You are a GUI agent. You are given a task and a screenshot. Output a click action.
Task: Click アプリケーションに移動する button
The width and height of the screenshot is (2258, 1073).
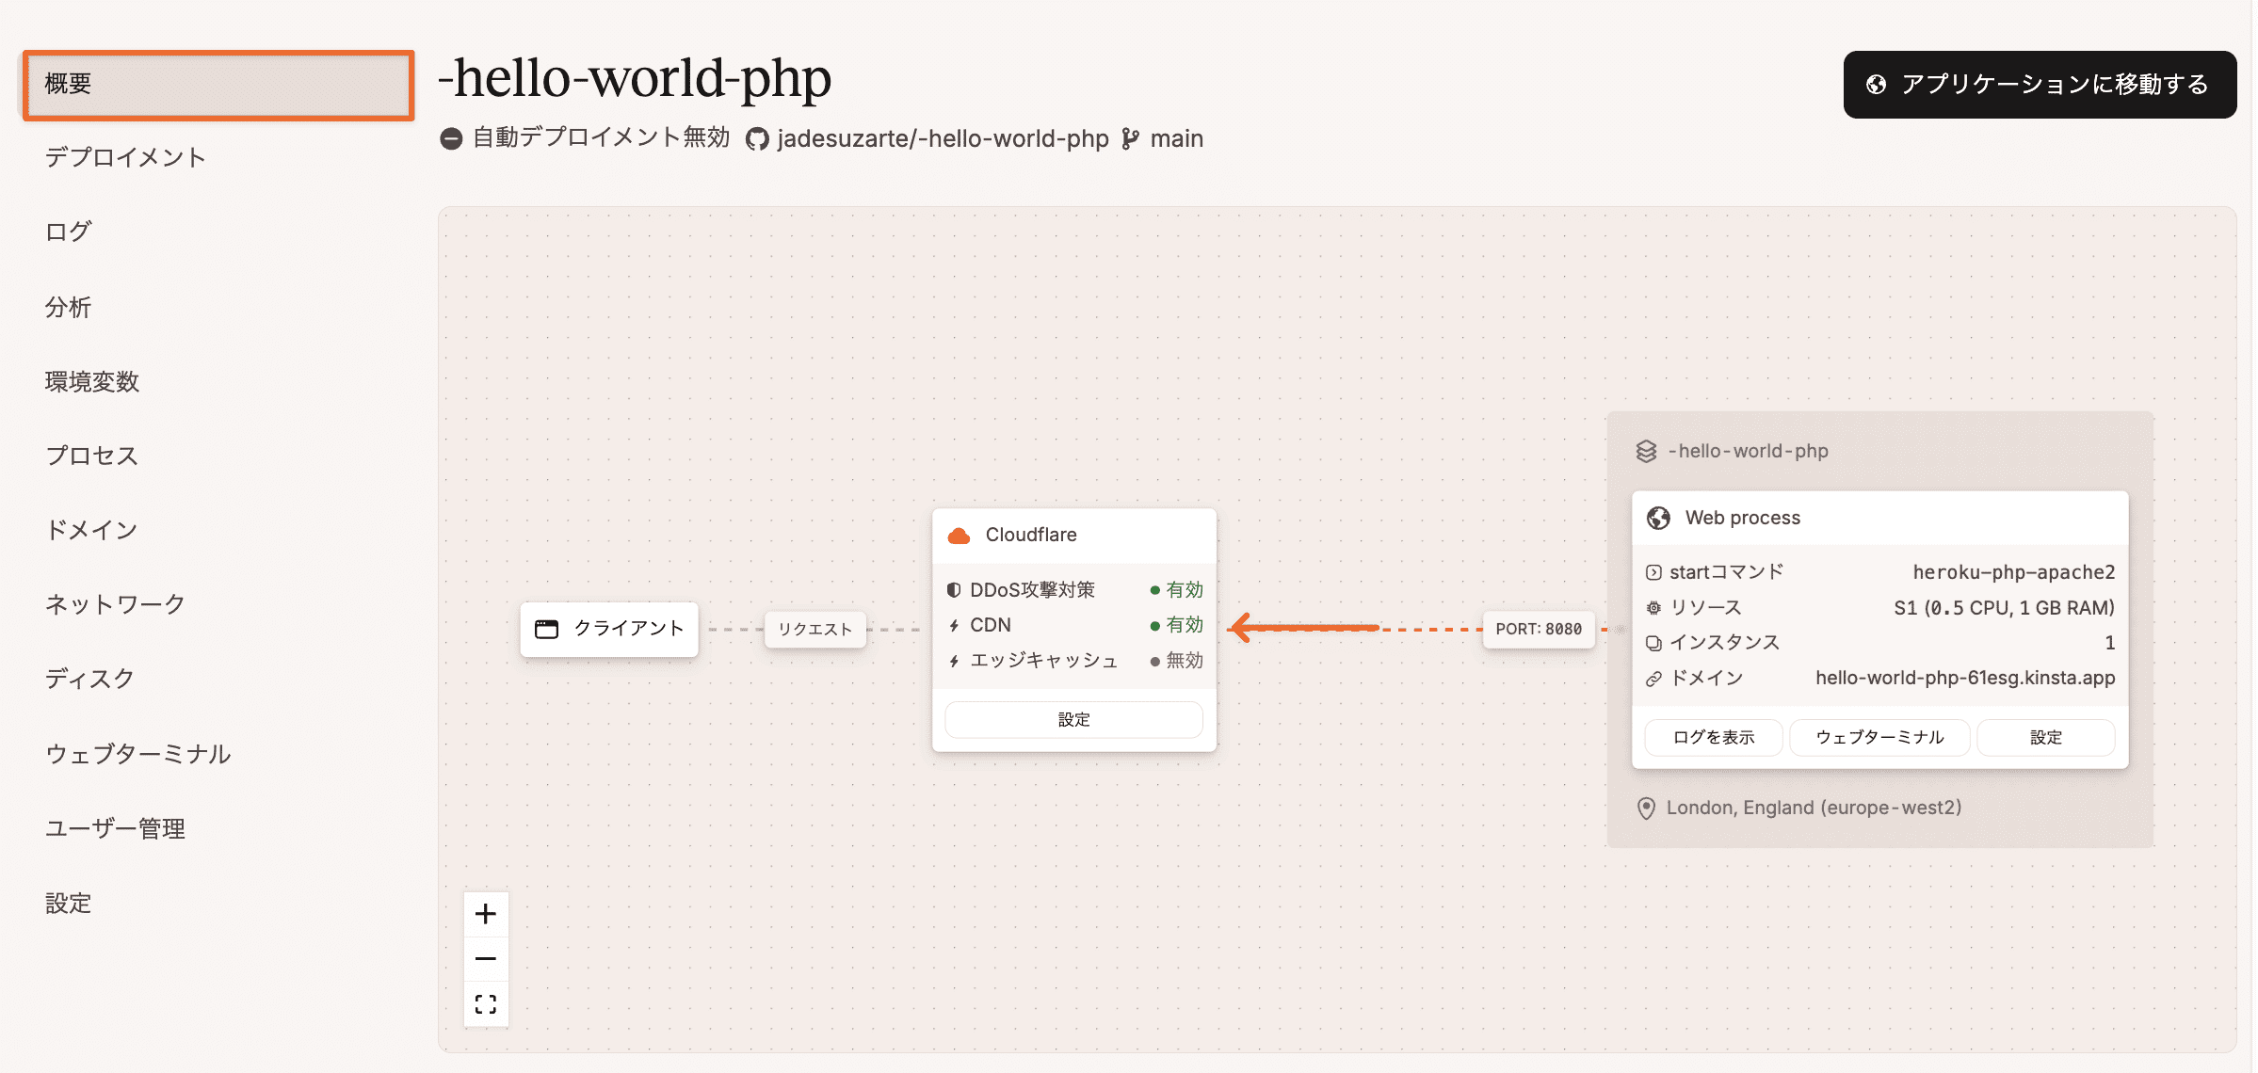tap(2040, 85)
